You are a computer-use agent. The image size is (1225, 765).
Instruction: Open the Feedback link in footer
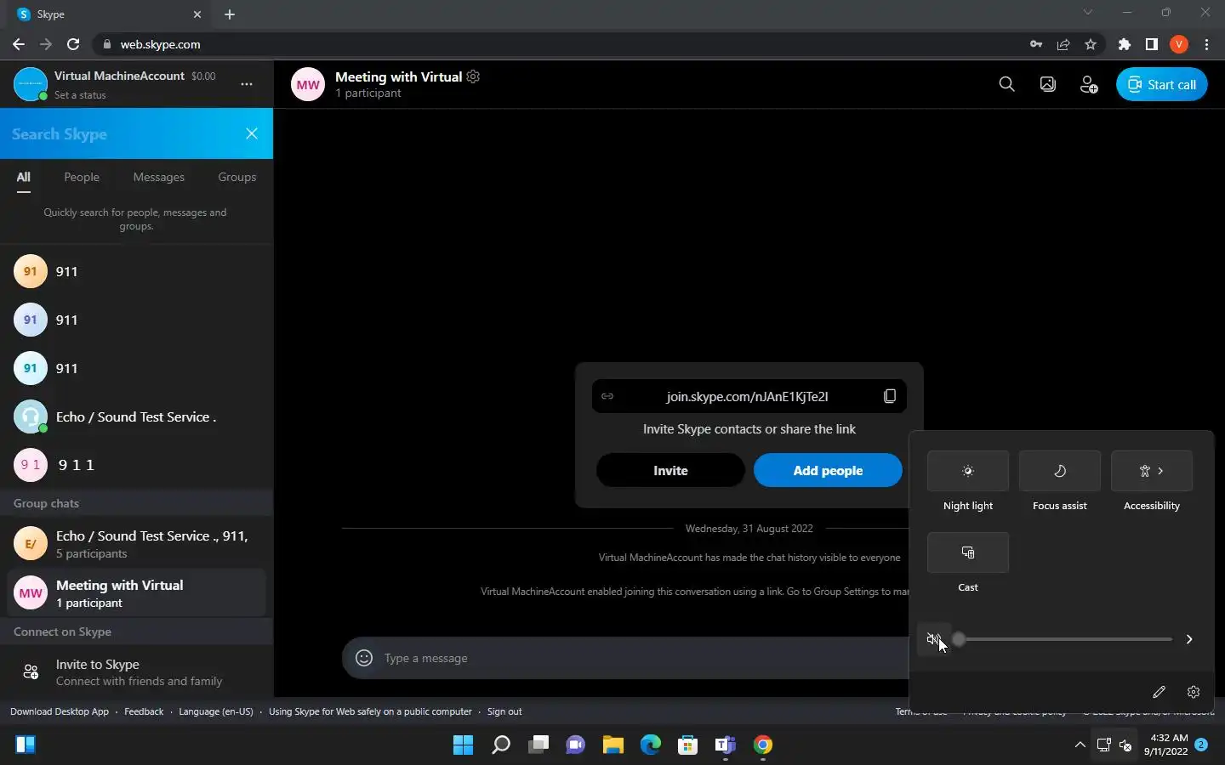click(x=144, y=711)
